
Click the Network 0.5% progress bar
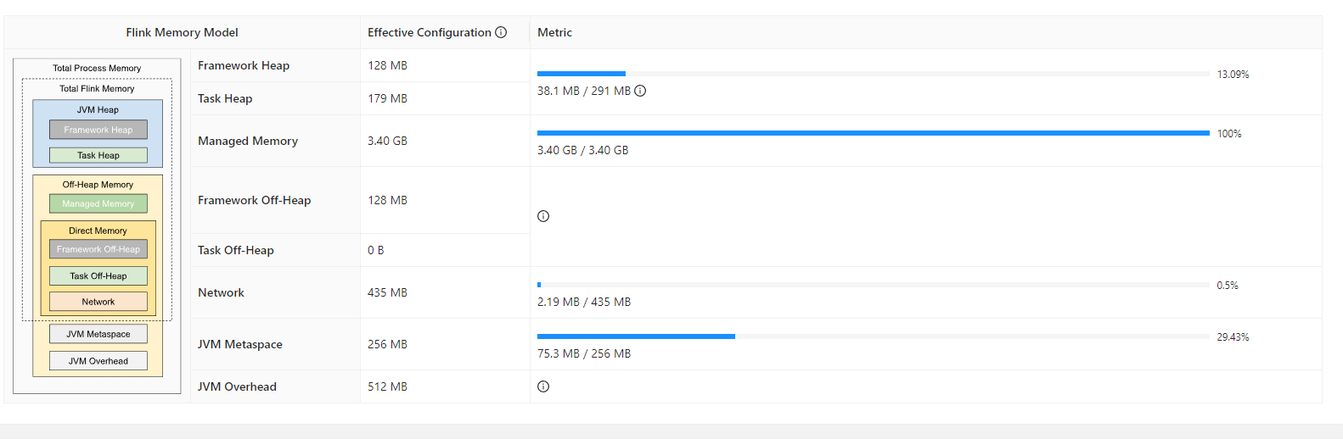[x=873, y=285]
